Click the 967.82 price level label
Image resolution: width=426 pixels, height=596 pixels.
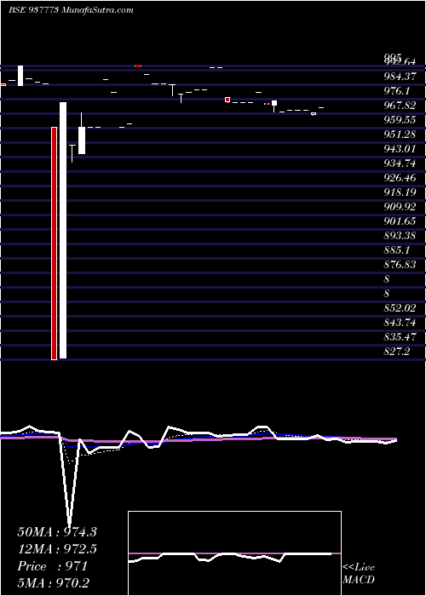pyautogui.click(x=400, y=106)
